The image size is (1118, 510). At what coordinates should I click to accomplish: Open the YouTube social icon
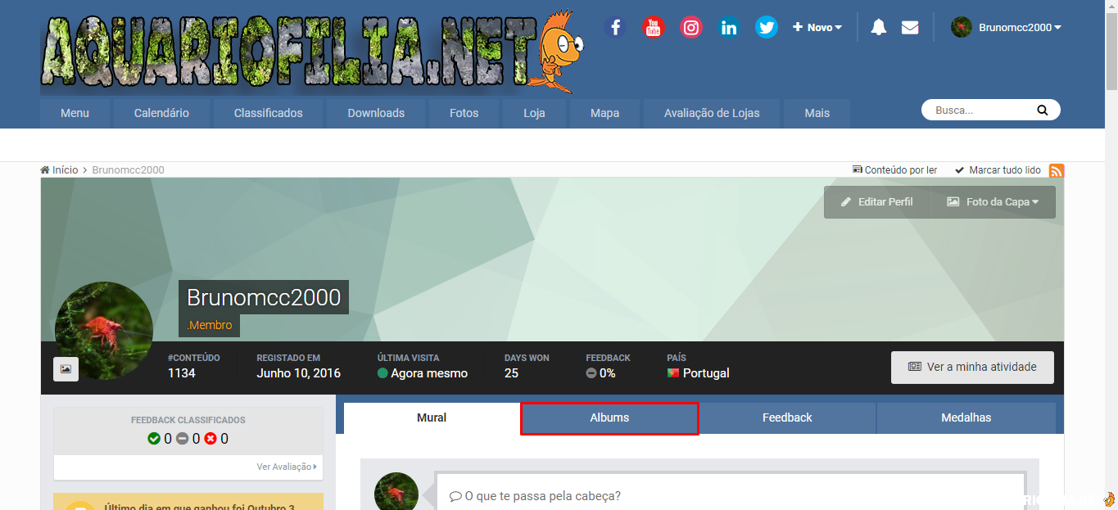(653, 27)
